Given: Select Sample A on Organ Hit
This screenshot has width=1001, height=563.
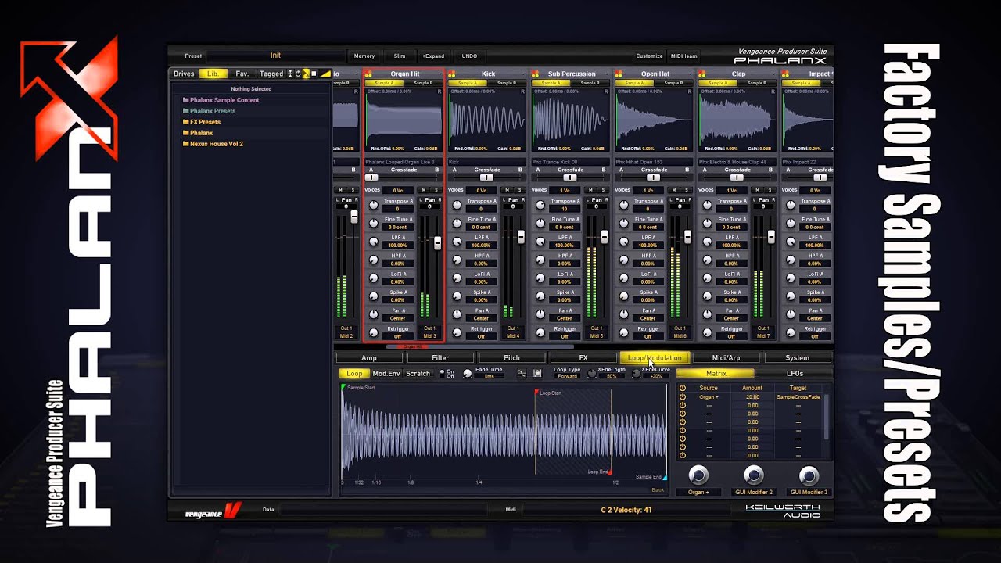Looking at the screenshot, I should point(384,83).
